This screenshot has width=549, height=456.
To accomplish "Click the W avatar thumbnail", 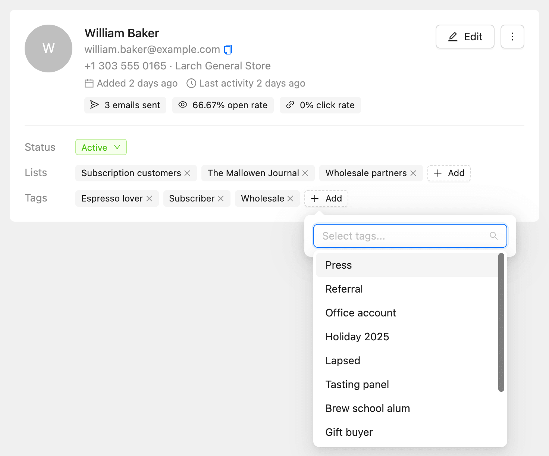I will click(x=48, y=49).
